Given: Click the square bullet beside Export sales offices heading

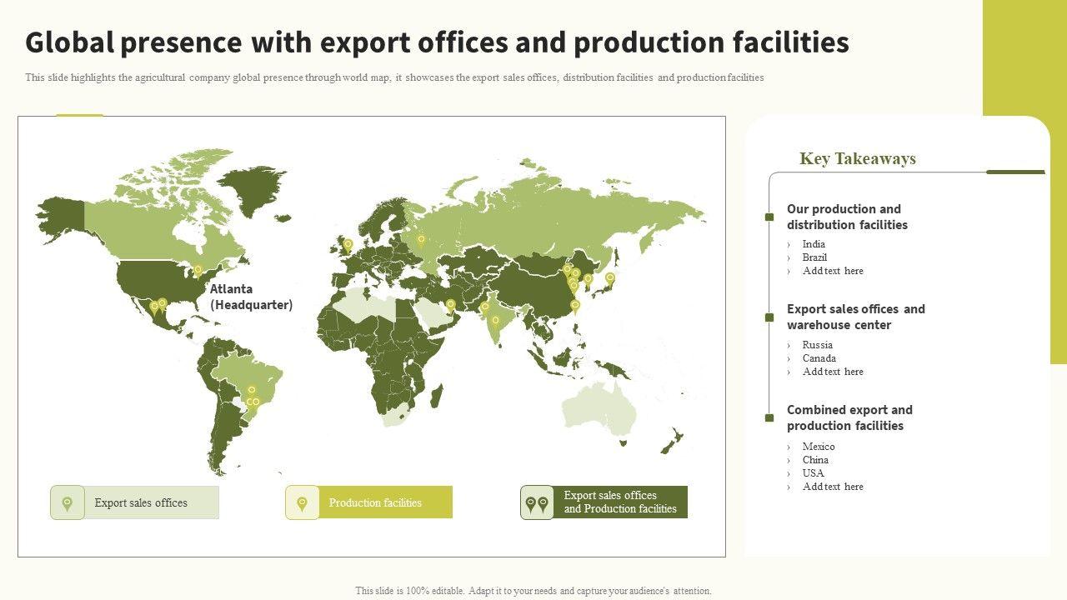Looking at the screenshot, I should coord(769,317).
